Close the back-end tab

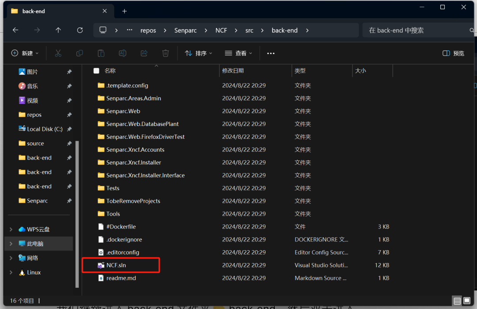coord(105,11)
